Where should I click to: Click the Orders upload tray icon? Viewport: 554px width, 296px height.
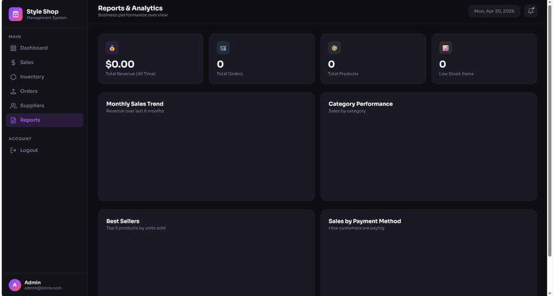coord(14,91)
